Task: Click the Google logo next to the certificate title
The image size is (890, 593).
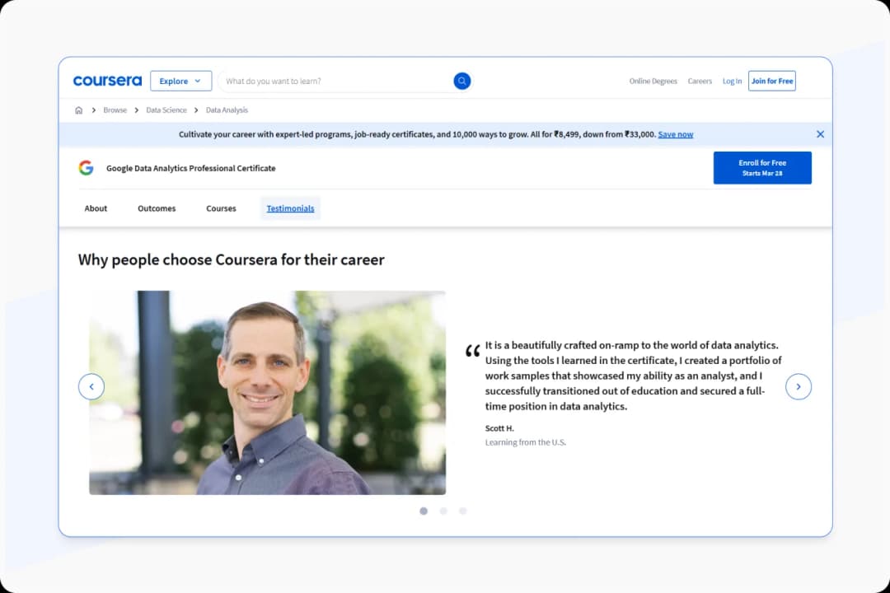Action: (86, 167)
